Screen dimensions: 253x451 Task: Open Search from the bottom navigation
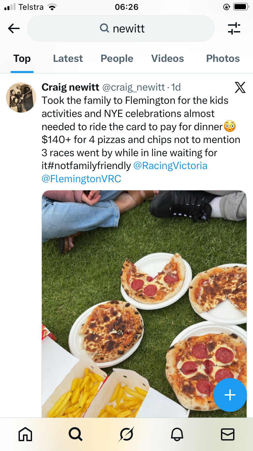75,434
